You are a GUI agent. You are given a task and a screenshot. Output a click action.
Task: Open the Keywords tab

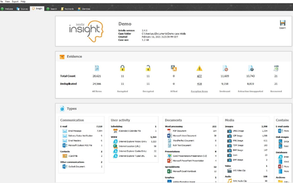(67, 9)
